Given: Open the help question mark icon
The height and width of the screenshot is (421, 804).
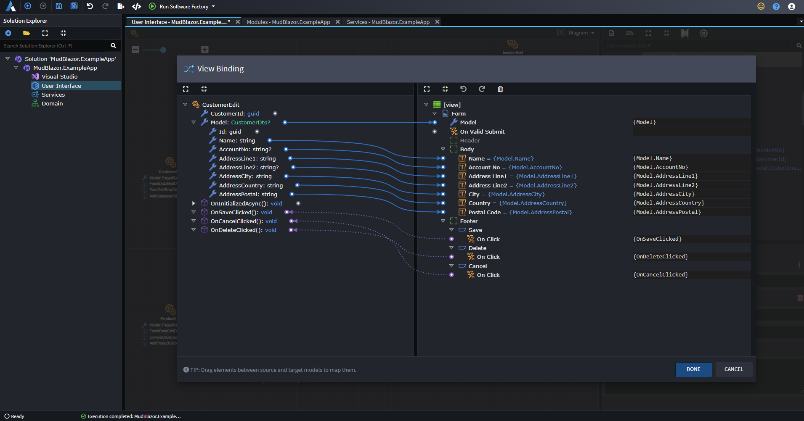Looking at the screenshot, I should click(776, 6).
